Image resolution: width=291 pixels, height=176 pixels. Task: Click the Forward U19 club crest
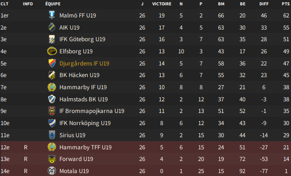pos(52,159)
